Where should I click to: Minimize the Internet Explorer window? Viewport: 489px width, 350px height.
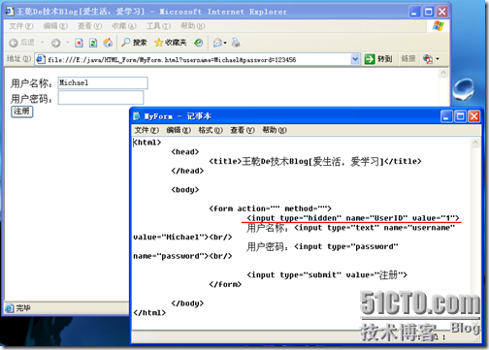click(414, 12)
